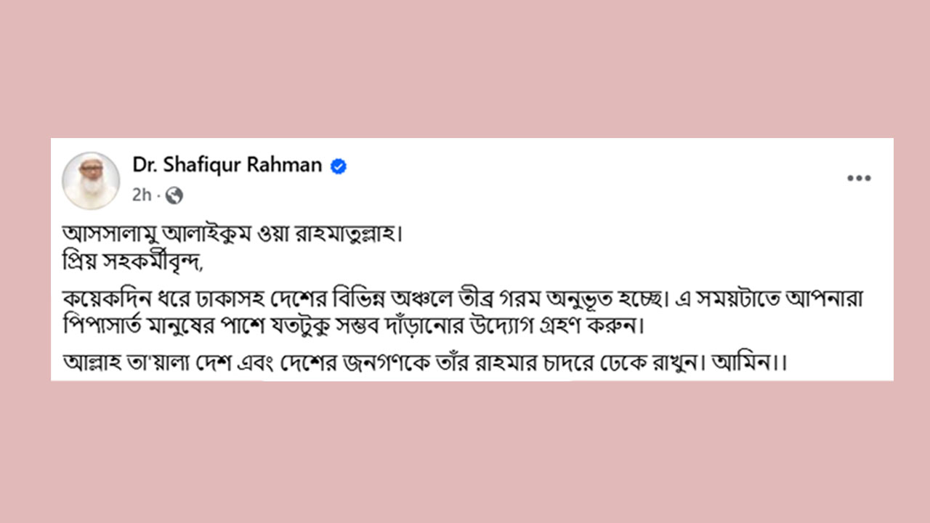Image resolution: width=930 pixels, height=523 pixels.
Task: Click the blue verified badge icon
Action: [339, 166]
